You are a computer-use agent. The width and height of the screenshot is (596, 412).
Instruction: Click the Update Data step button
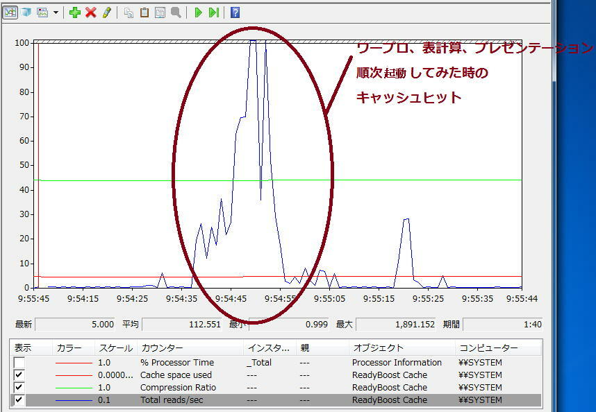click(x=214, y=12)
